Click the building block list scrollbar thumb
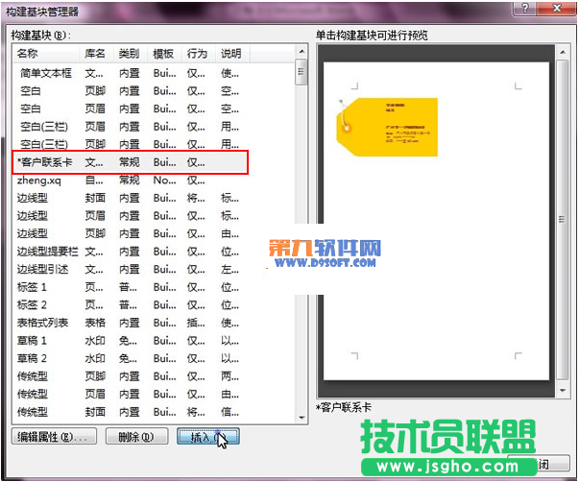 coord(302,72)
